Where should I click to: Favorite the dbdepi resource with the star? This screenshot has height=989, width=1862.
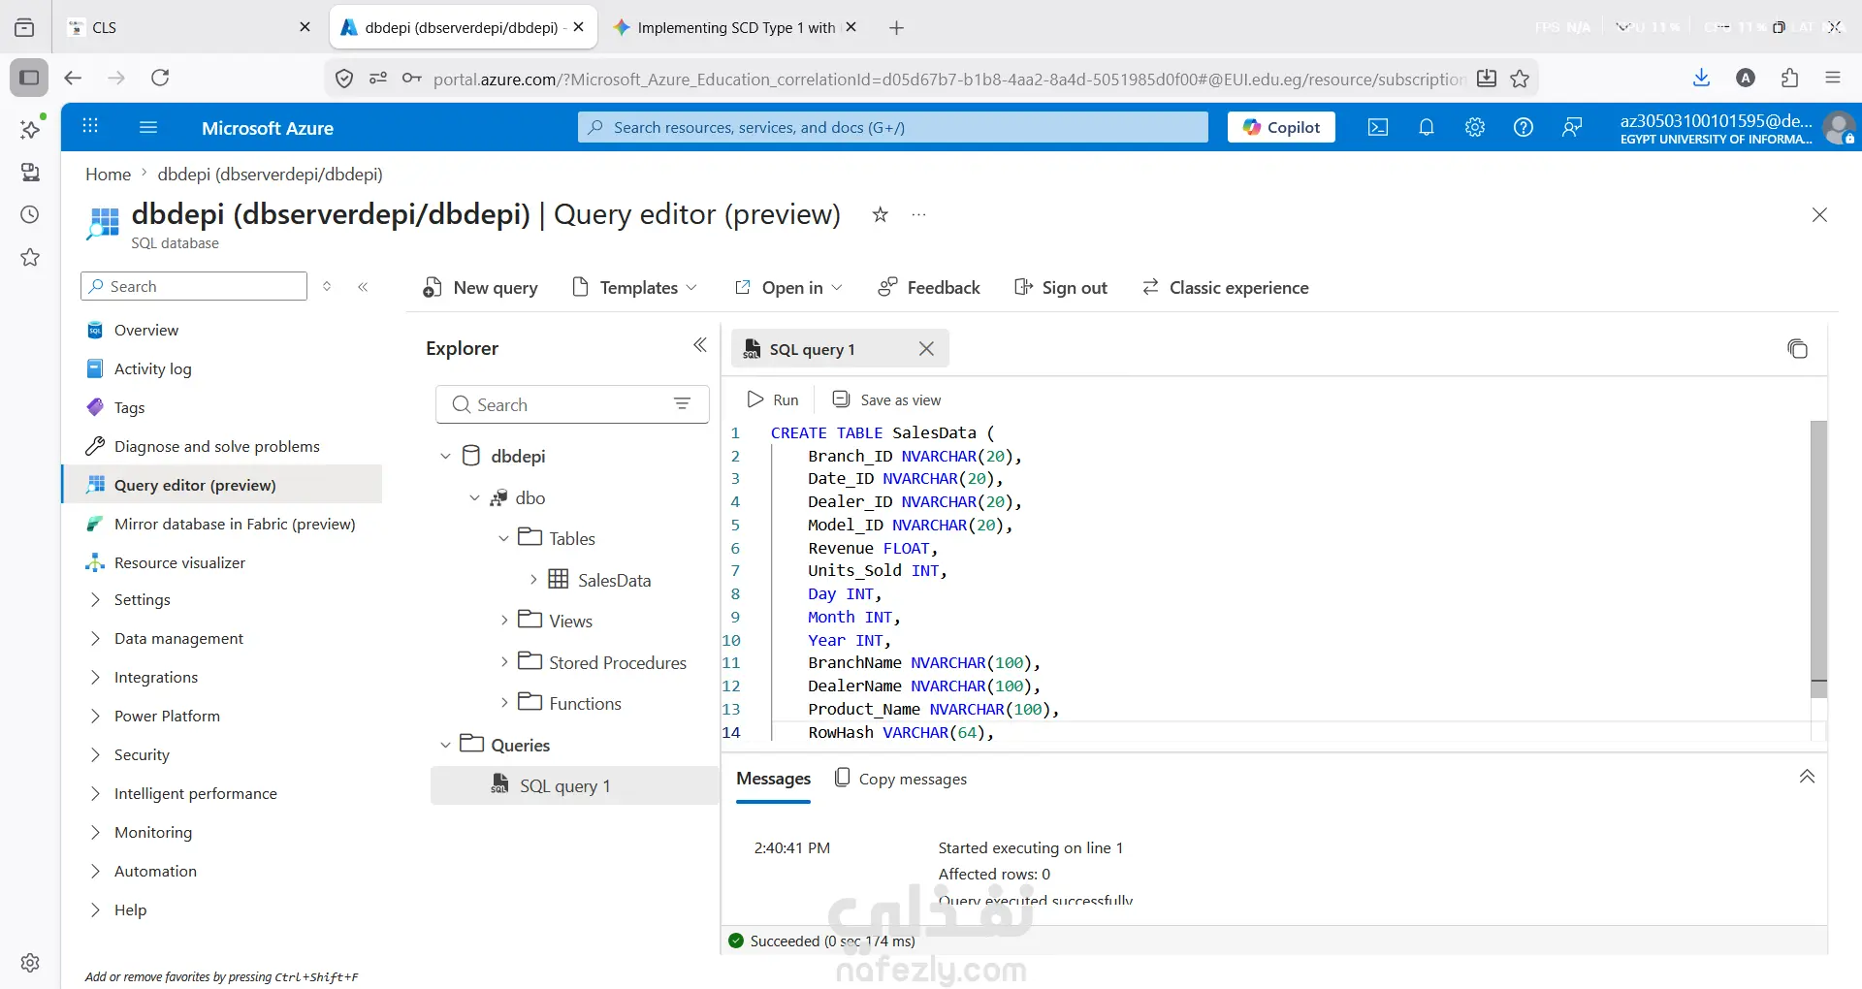(880, 214)
